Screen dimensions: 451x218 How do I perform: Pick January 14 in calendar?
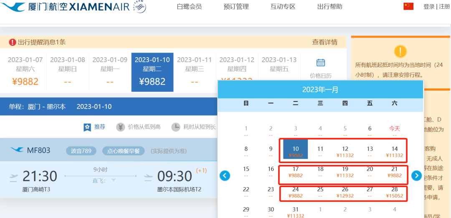click(x=395, y=152)
